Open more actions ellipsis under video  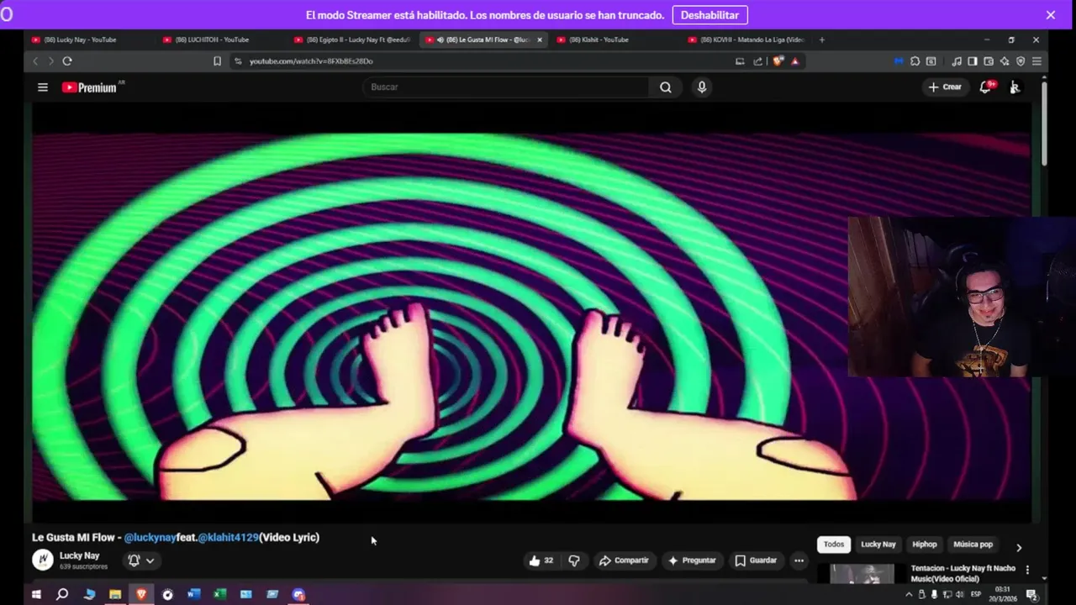click(799, 560)
